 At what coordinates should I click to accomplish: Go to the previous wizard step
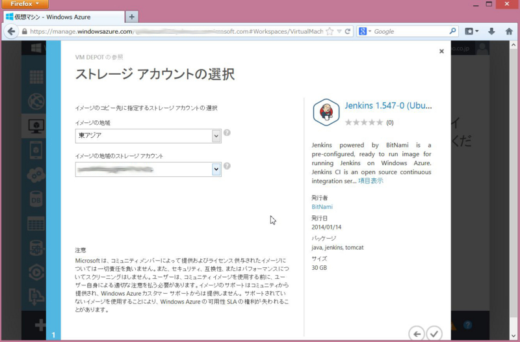tap(417, 334)
